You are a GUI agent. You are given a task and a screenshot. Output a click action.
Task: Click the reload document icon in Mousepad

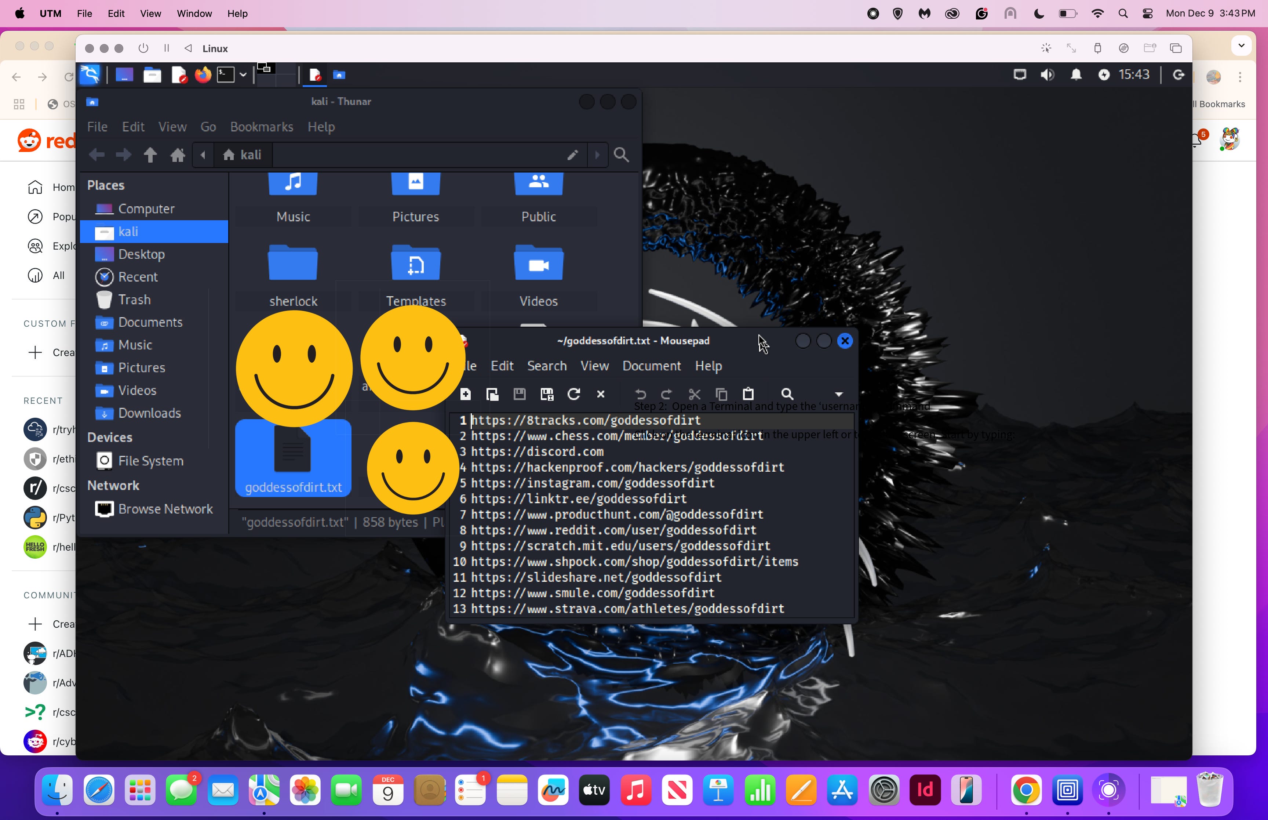coord(573,394)
